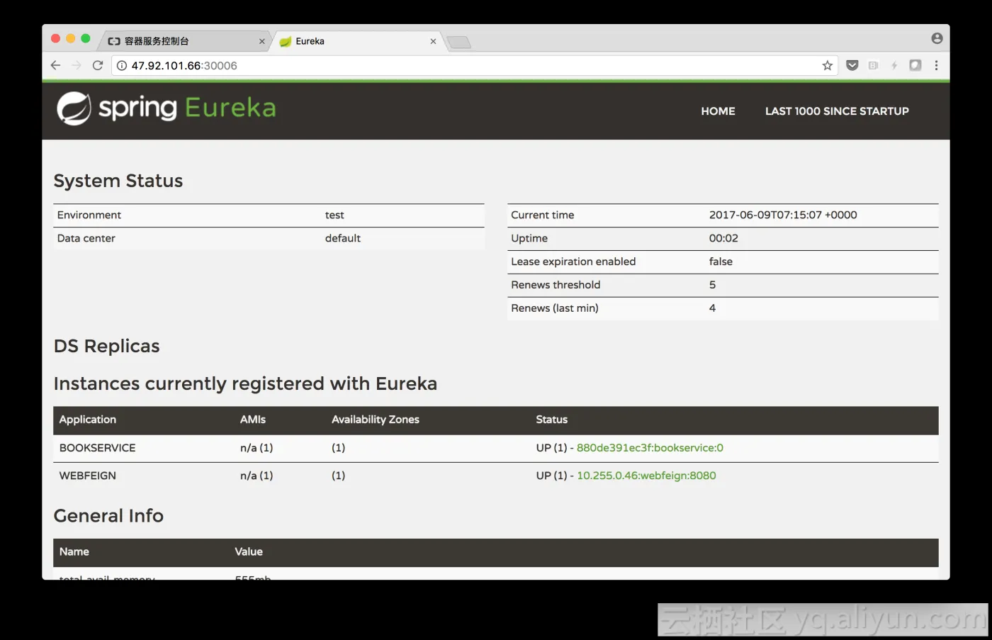Click the System Status heading

[118, 181]
